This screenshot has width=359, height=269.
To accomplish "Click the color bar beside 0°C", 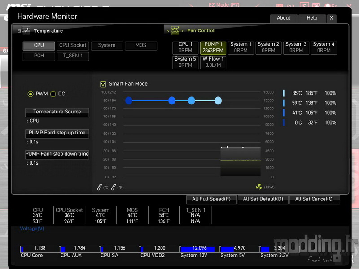I will [x=284, y=122].
